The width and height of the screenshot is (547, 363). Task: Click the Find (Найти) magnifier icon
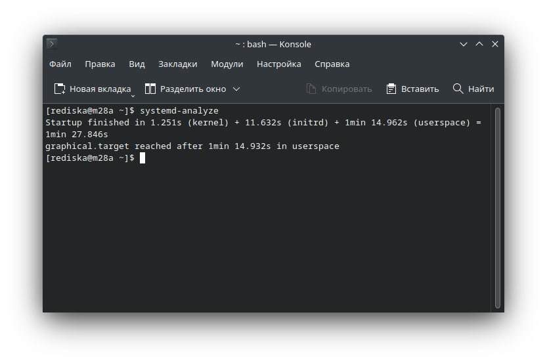coord(458,89)
